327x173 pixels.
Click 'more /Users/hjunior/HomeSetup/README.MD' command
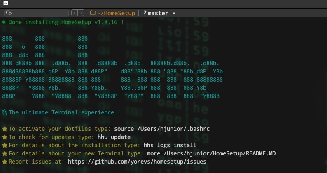click(211, 153)
